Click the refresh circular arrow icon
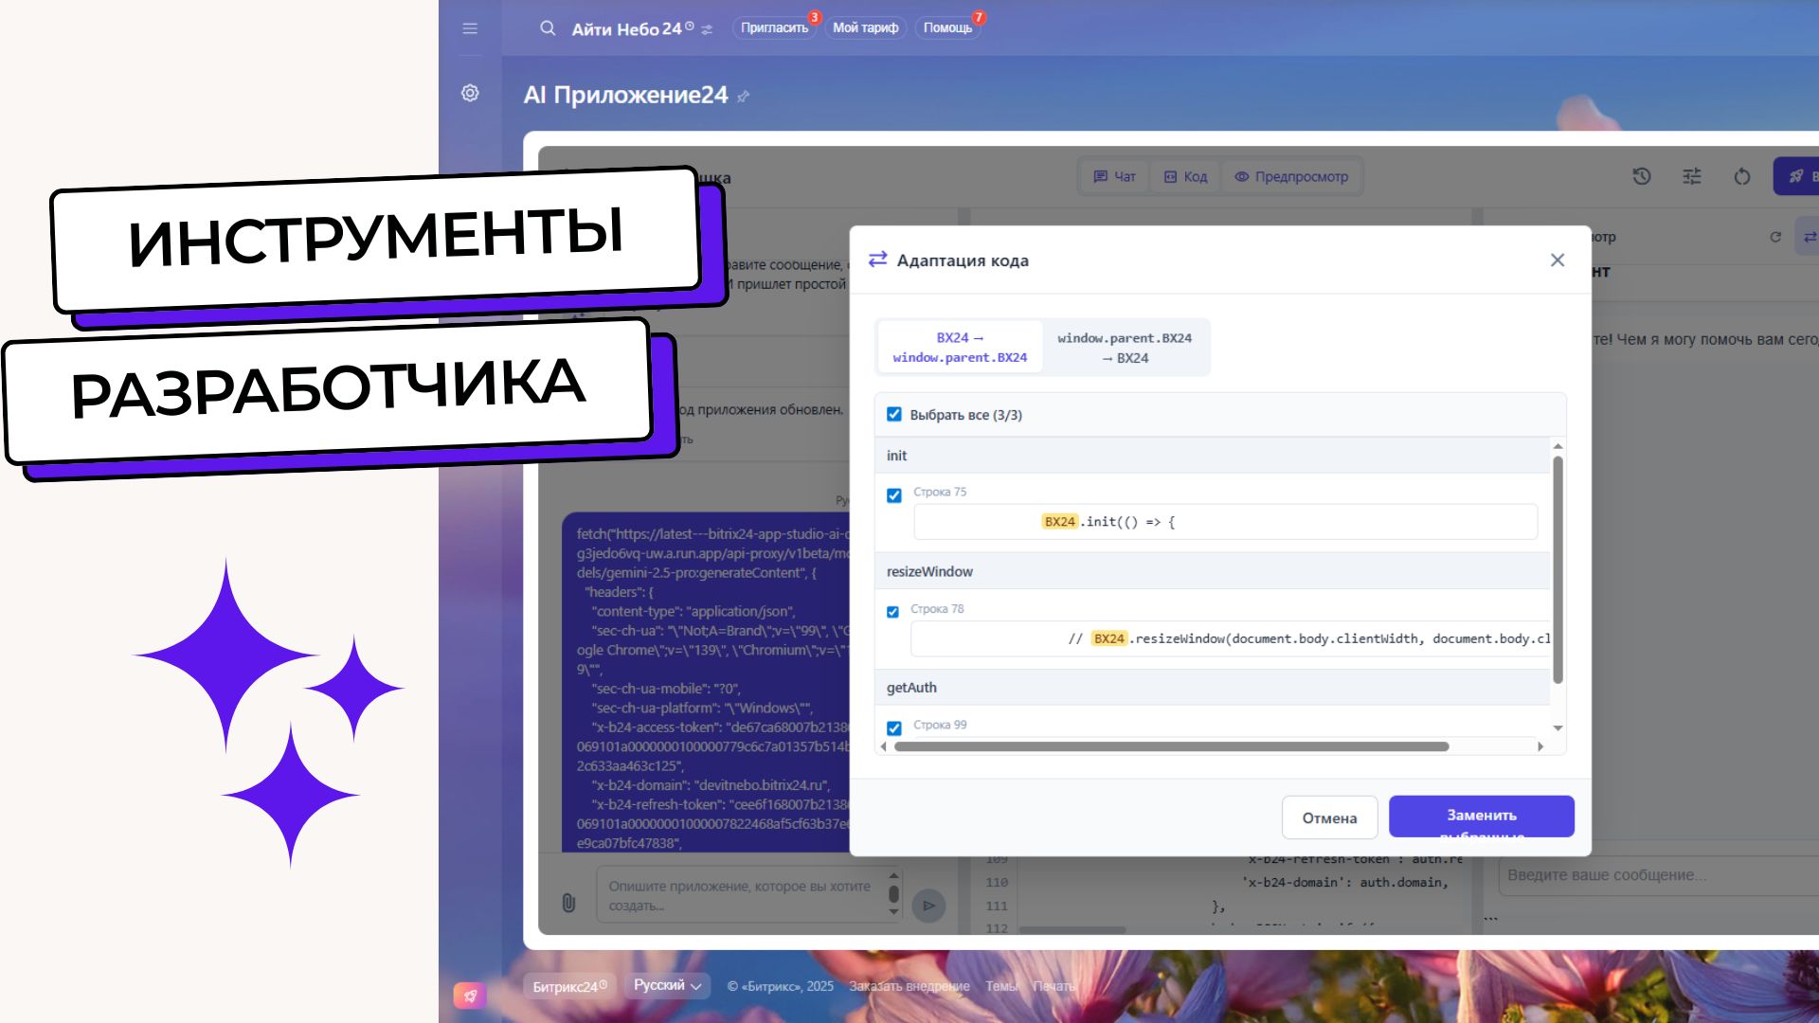This screenshot has height=1023, width=1819. (1742, 176)
